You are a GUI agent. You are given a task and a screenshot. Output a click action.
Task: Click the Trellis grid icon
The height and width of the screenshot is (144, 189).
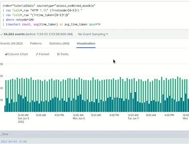pos(58,54)
